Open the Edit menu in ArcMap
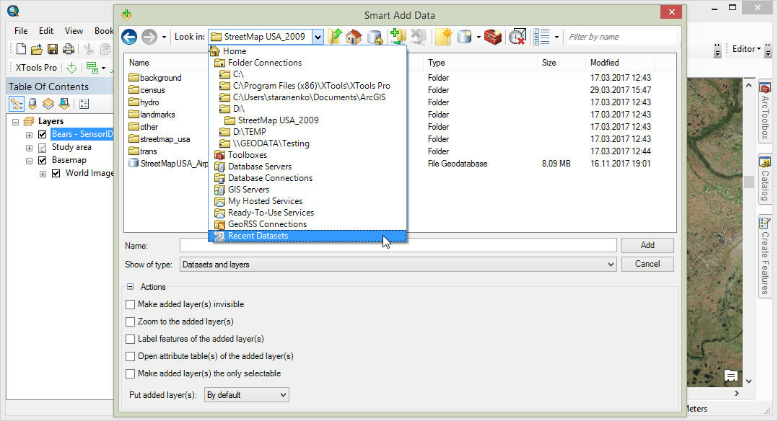Screen dimensions: 778x421 [x=46, y=31]
